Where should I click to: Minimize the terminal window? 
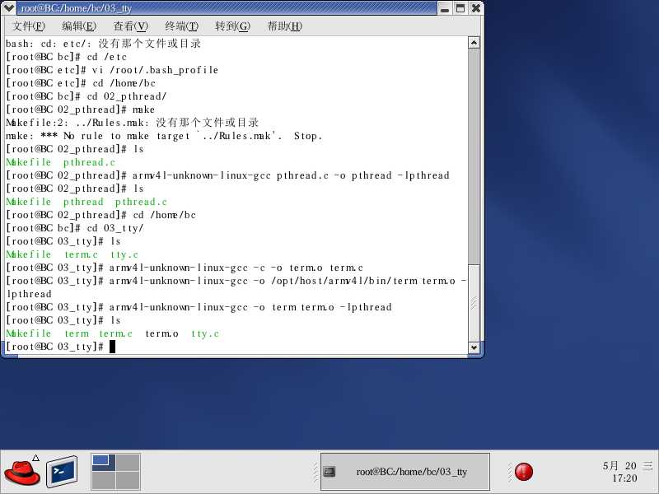[445, 8]
